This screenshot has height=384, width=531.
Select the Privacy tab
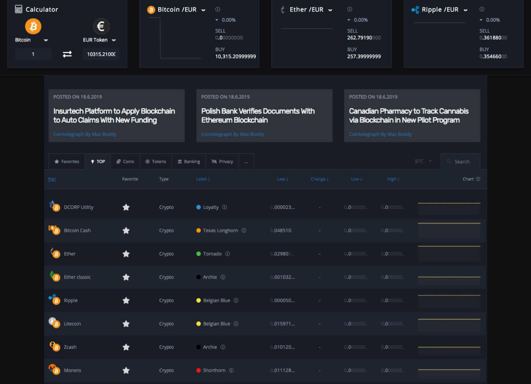[x=222, y=161]
